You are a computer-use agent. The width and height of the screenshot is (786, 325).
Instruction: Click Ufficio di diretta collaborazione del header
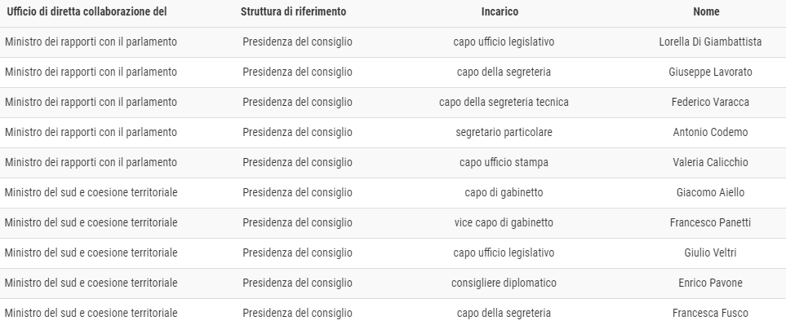(x=87, y=11)
